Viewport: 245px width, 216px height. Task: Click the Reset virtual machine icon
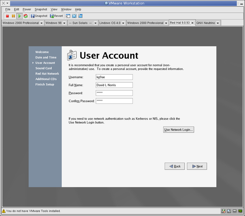pos(26,16)
